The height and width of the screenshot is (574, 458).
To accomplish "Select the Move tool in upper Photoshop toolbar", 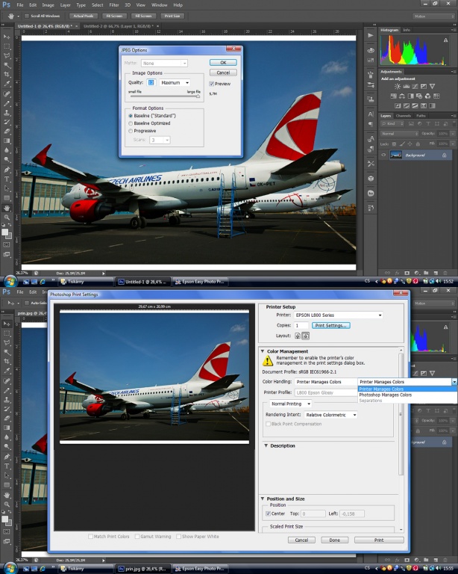I will [x=7, y=37].
